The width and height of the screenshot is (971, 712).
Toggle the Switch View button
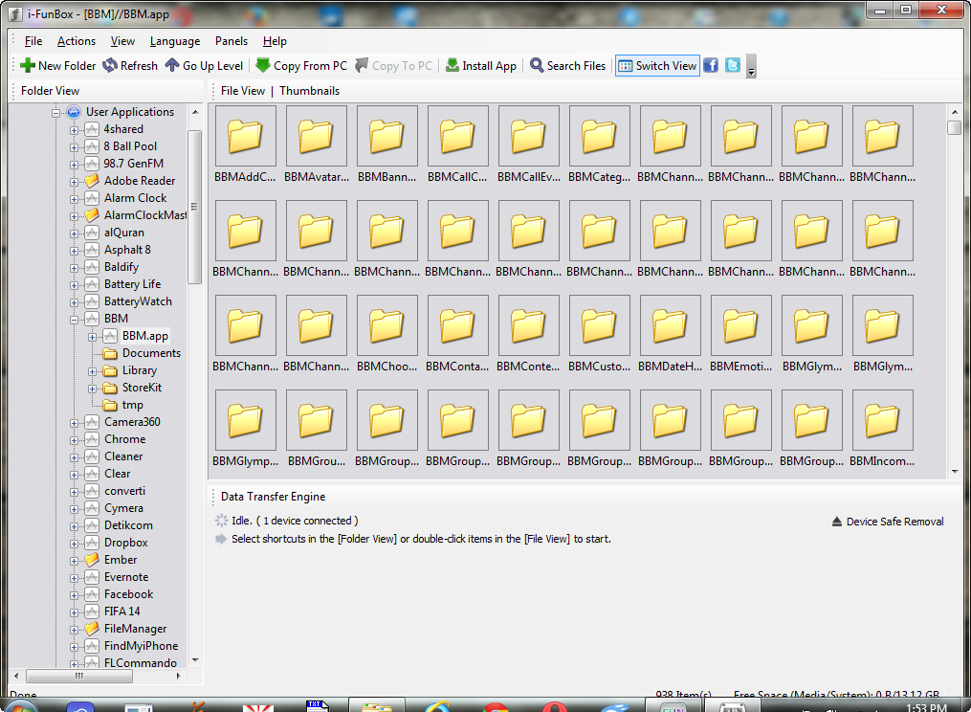657,66
